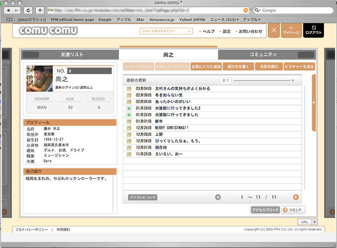Open マイページ from the header

pyautogui.click(x=291, y=31)
